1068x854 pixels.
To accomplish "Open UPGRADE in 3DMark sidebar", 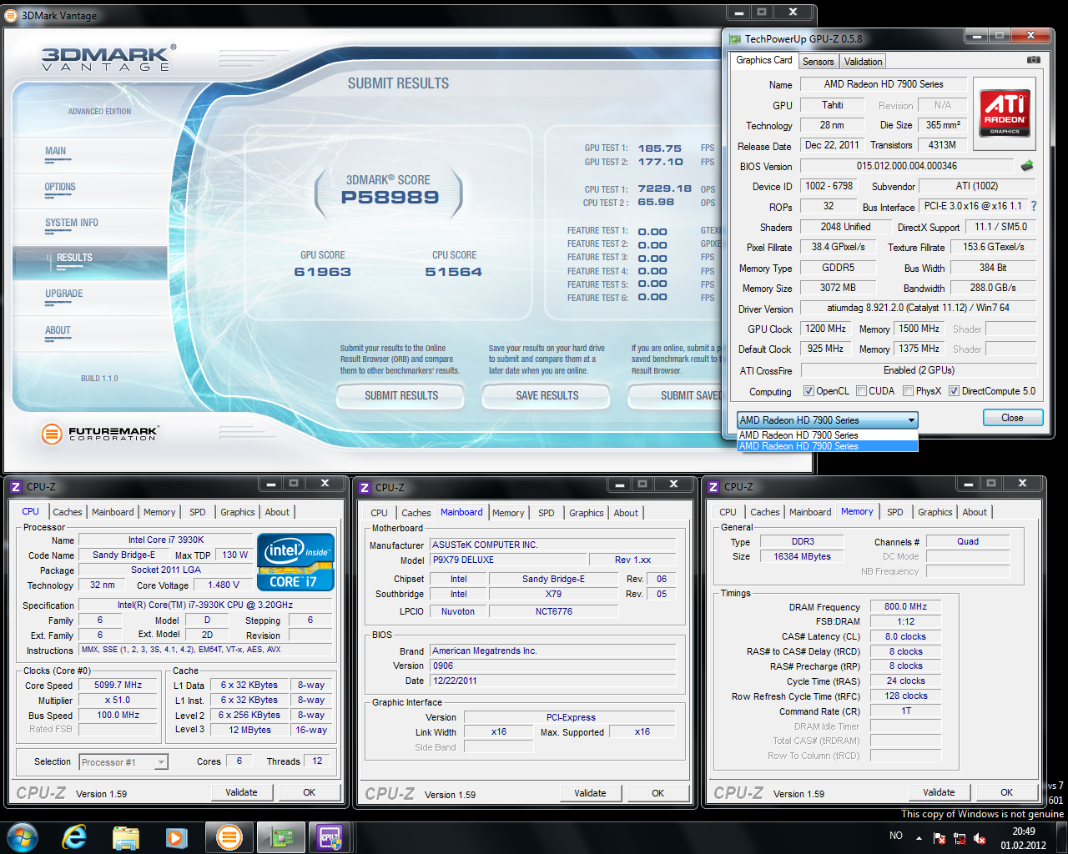I will (x=63, y=294).
